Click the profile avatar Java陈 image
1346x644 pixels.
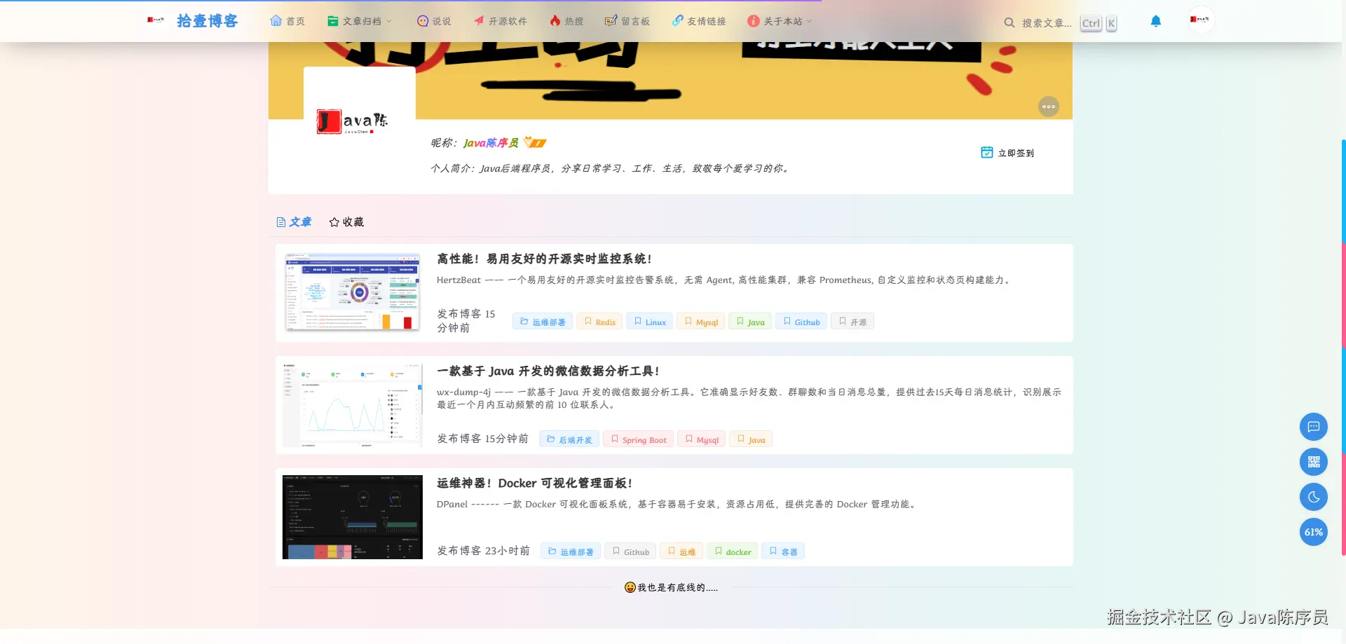tap(360, 121)
